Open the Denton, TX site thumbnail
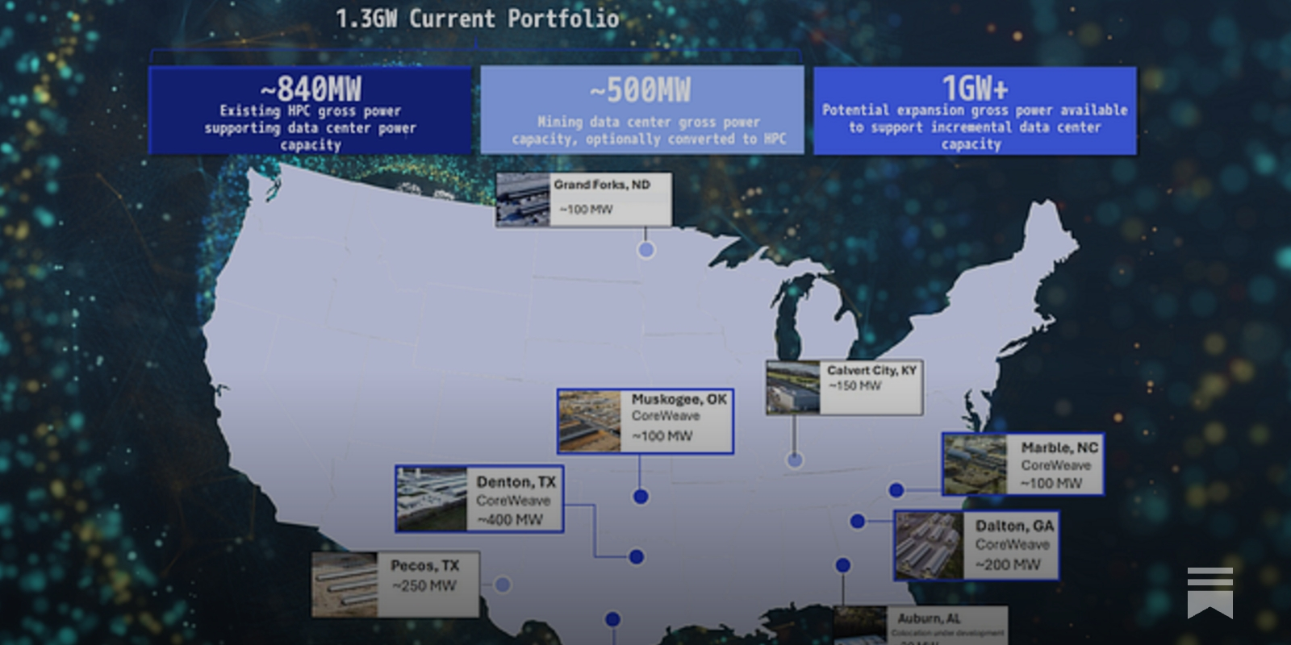The width and height of the screenshot is (1291, 645). 432,498
